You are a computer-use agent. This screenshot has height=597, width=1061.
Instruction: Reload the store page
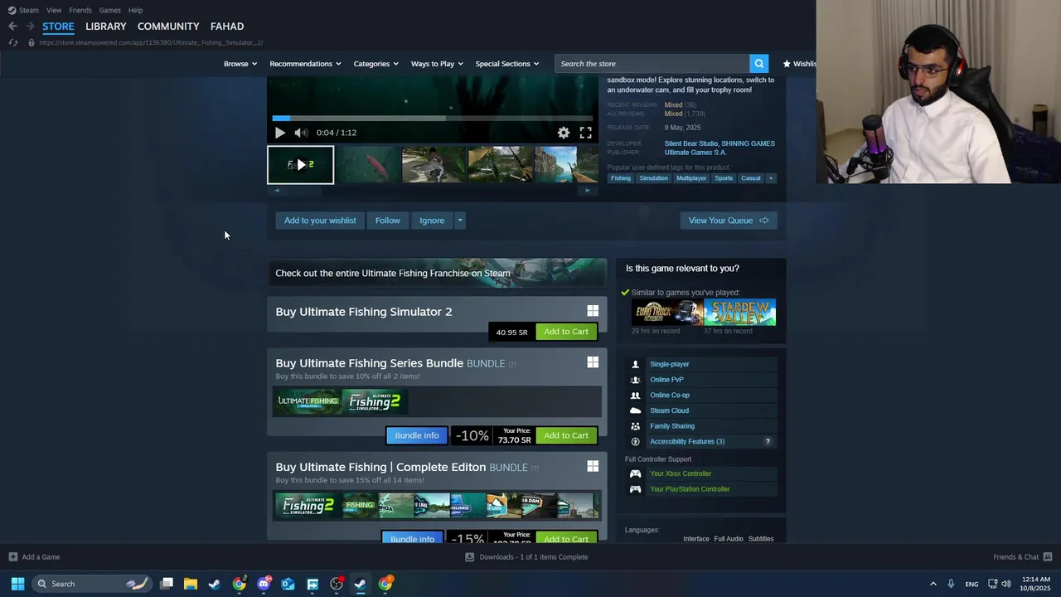pos(12,42)
